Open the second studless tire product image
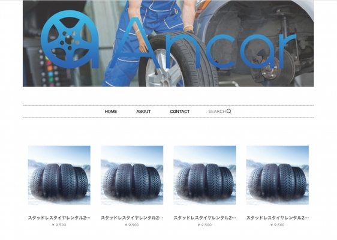 (x=132, y=175)
